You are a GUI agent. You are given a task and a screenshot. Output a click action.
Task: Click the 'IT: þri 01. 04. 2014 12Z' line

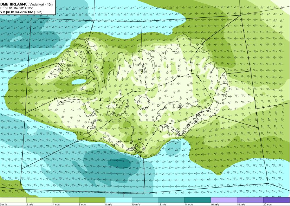click(x=17, y=8)
